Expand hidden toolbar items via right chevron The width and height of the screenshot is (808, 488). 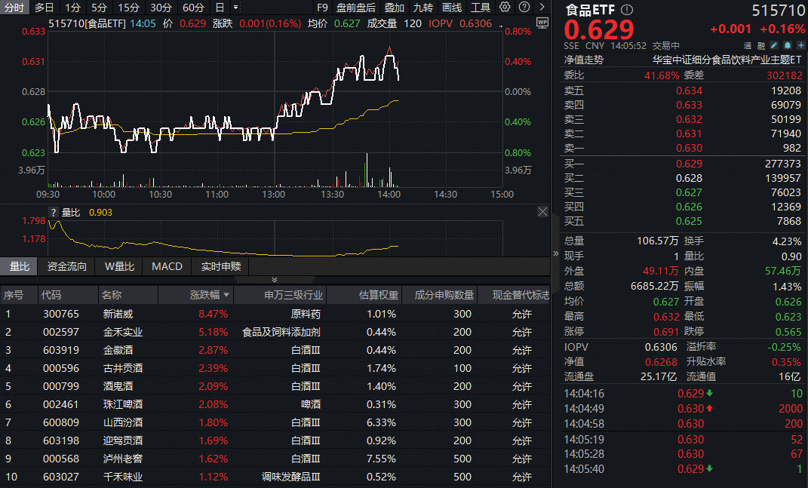[x=541, y=7]
